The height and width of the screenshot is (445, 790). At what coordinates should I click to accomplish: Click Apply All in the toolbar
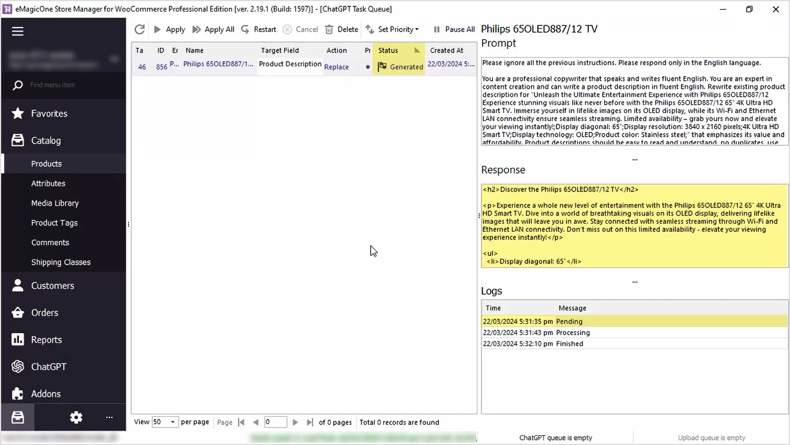[x=213, y=29]
